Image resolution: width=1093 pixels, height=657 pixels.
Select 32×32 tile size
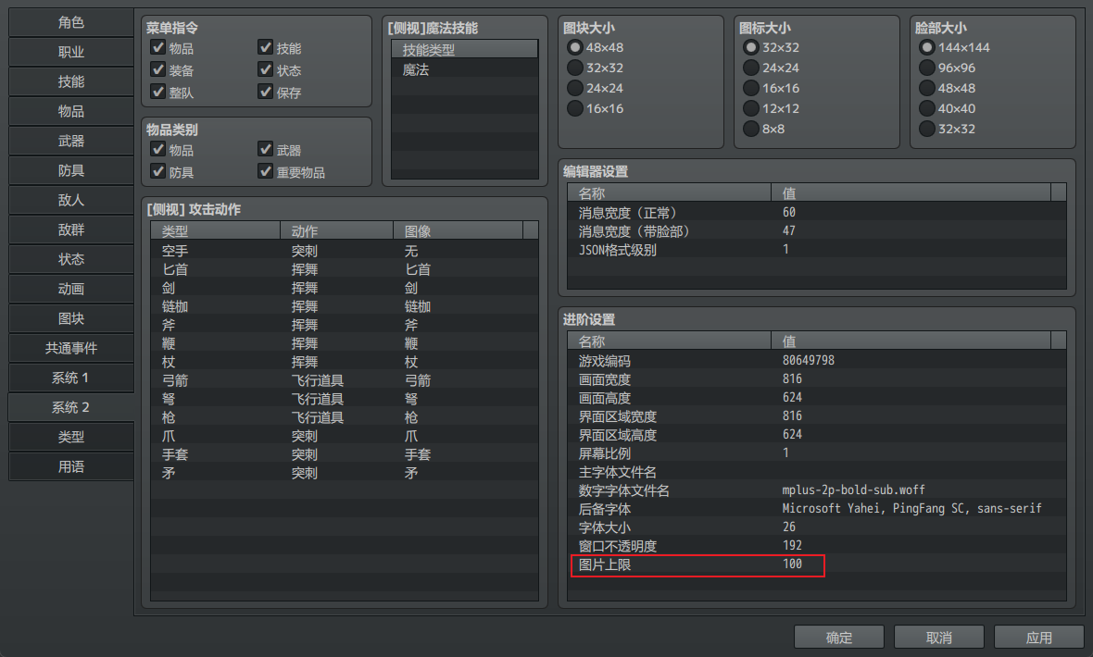coord(575,68)
